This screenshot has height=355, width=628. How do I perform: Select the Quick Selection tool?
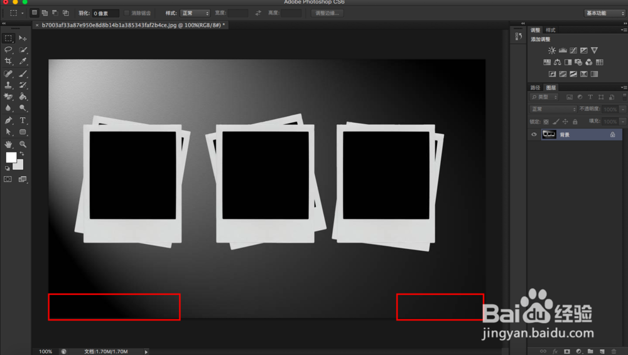click(x=23, y=50)
